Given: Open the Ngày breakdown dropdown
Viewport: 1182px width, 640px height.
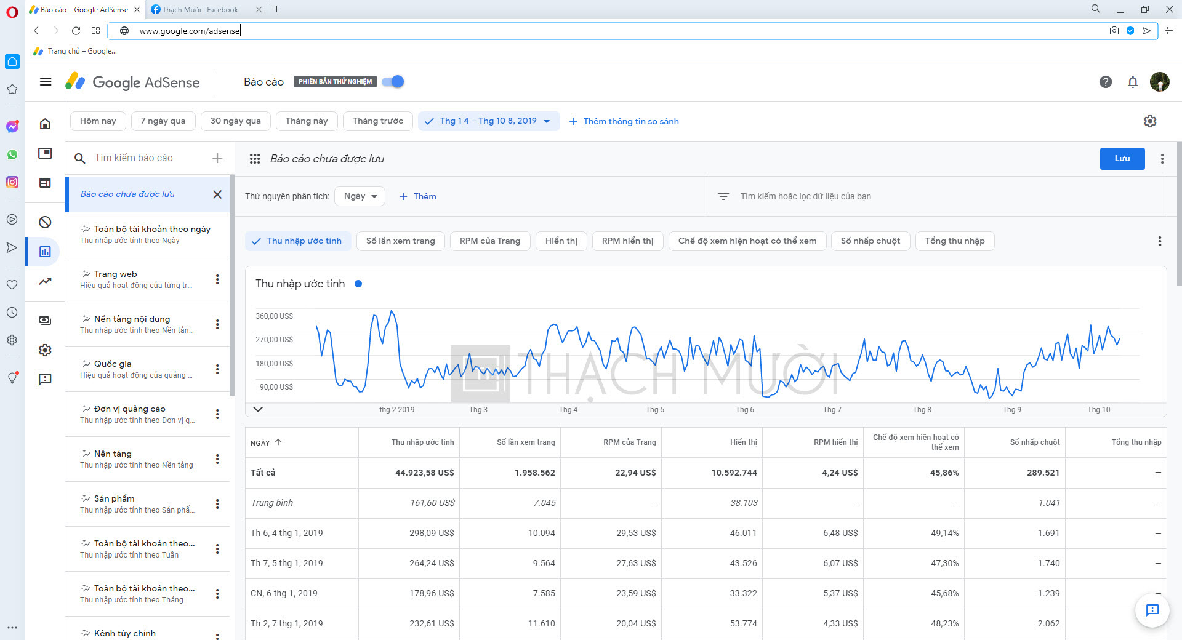Looking at the screenshot, I should tap(360, 196).
